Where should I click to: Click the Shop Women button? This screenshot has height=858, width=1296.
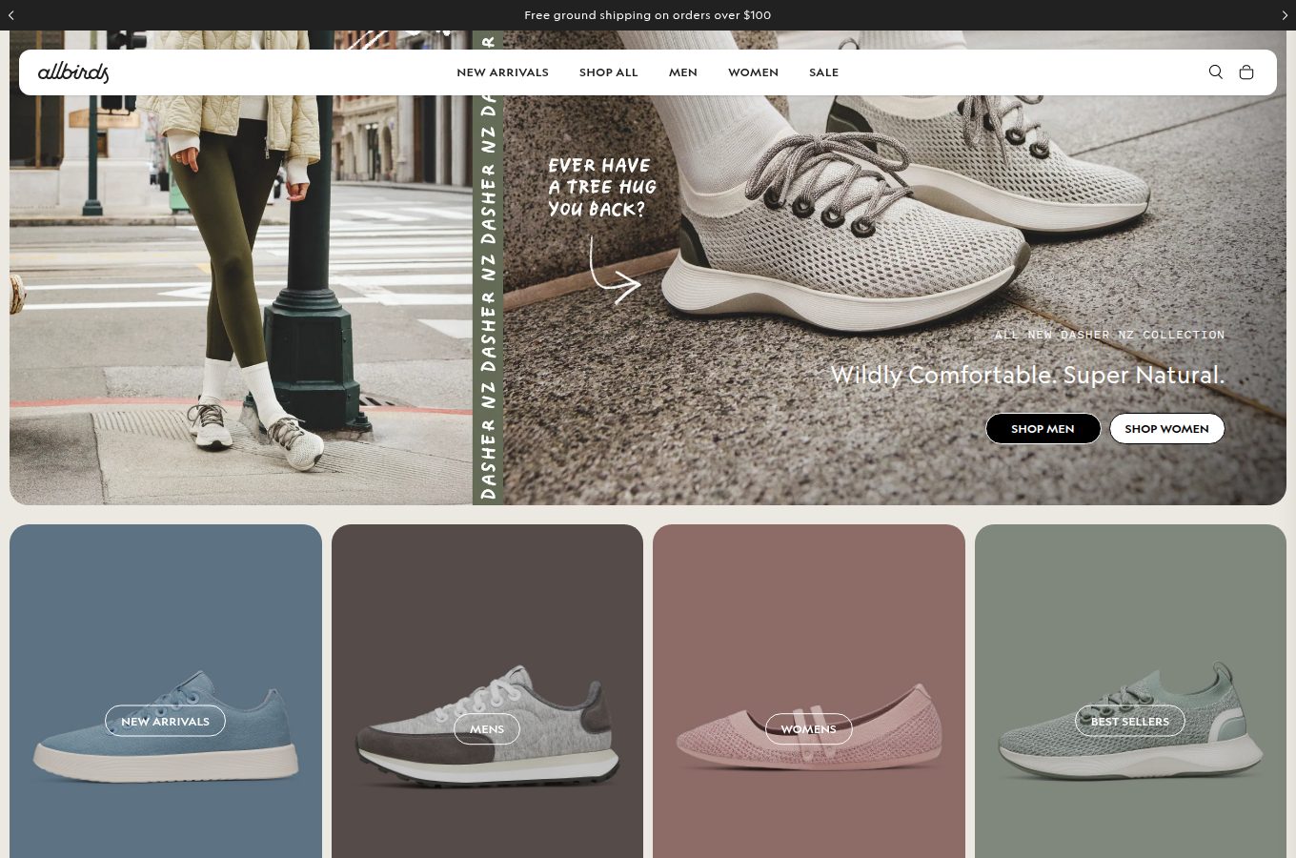pyautogui.click(x=1166, y=428)
